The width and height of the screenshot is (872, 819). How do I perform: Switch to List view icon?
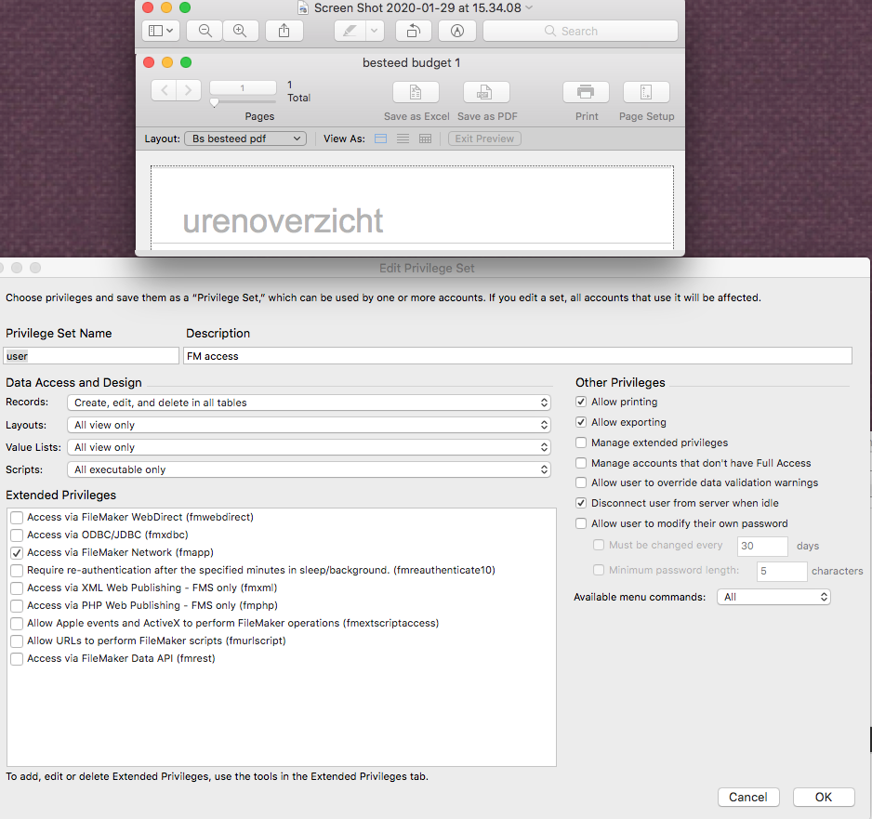403,139
